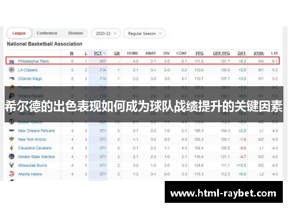This screenshot has height=208, width=288.
Task: Click the New Orleans Pelicans logo icon
Action: (12, 130)
